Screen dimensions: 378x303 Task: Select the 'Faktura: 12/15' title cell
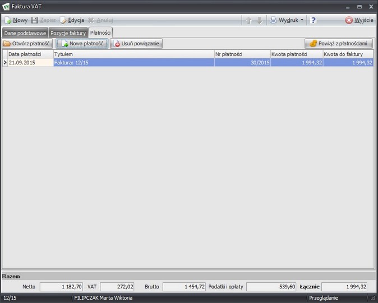(x=134, y=63)
